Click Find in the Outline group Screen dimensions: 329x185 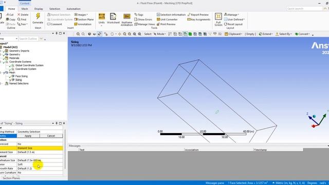[22, 20]
